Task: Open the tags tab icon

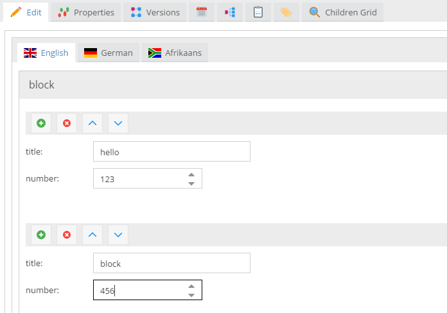Action: [286, 12]
